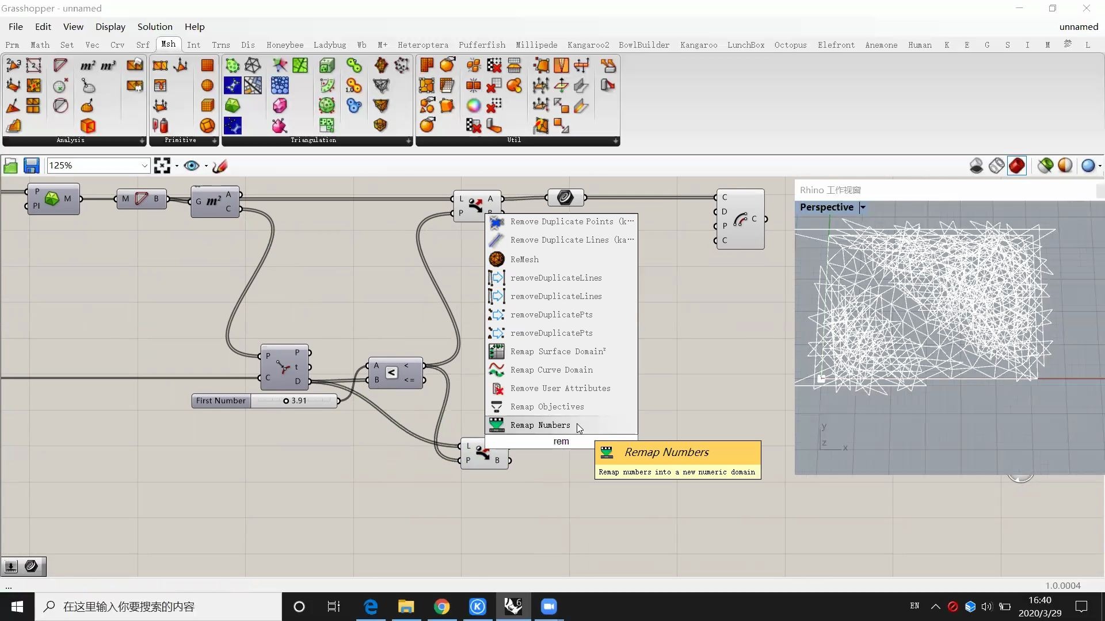Switch to the Kangaroo2 tab

588,45
